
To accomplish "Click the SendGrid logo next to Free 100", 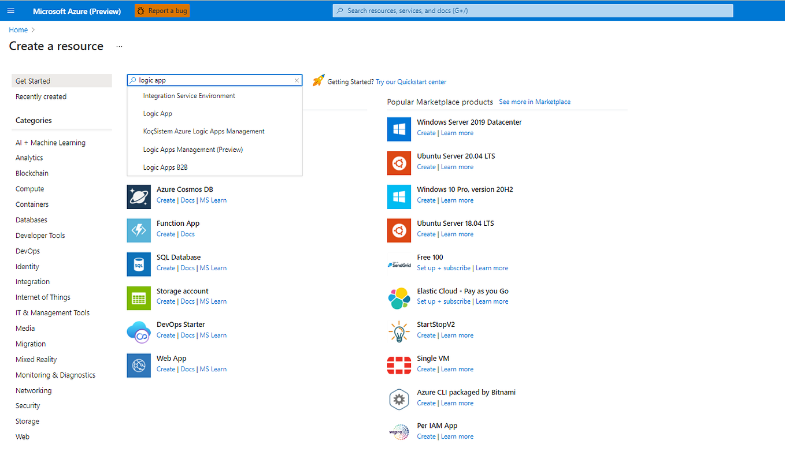I will 399,264.
